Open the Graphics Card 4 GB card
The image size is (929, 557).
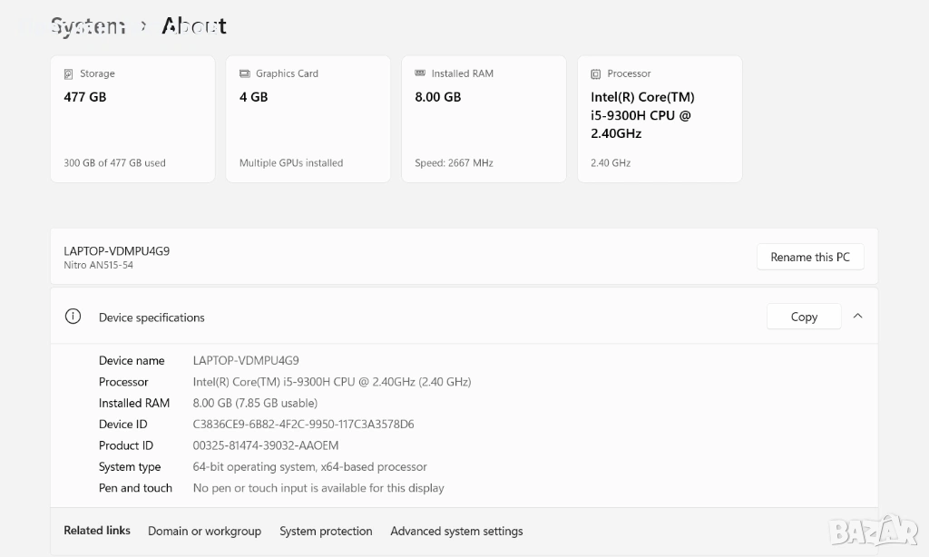308,119
